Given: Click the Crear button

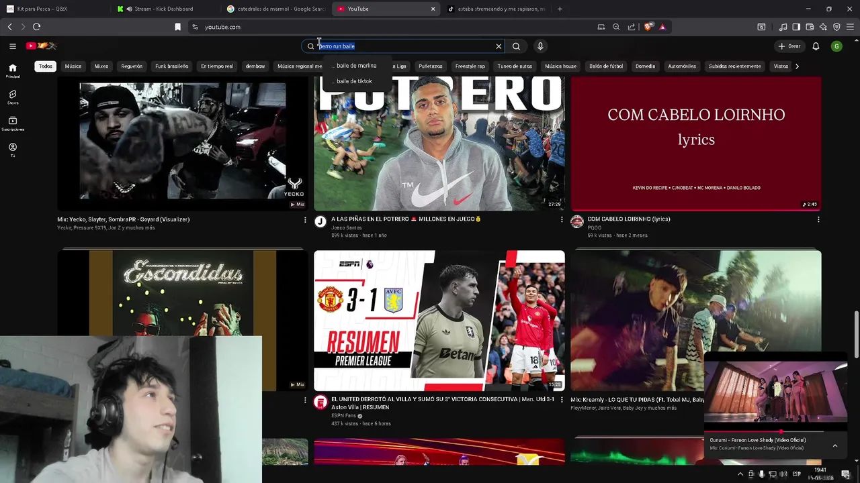Looking at the screenshot, I should tap(789, 46).
